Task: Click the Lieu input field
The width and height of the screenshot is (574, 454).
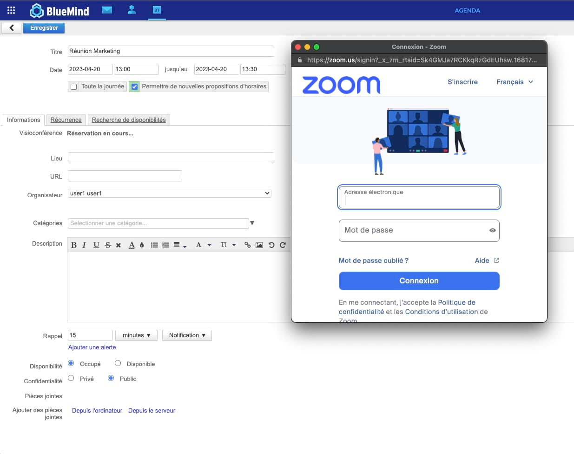Action: pos(171,158)
